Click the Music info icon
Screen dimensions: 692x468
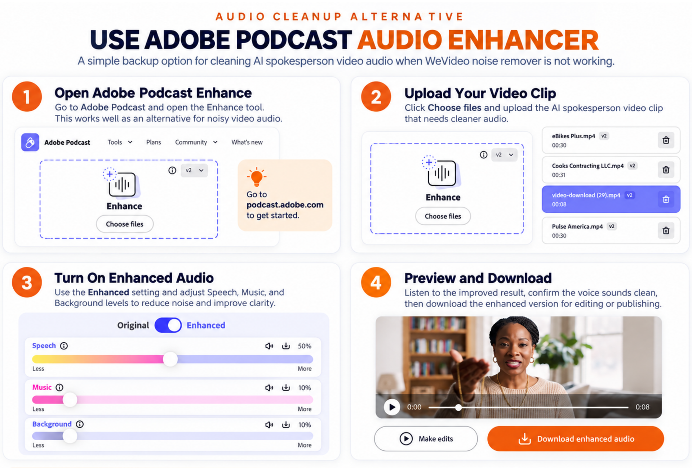click(x=59, y=387)
